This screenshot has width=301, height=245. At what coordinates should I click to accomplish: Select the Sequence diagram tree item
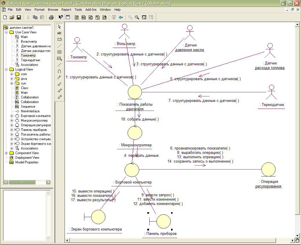tap(28, 107)
